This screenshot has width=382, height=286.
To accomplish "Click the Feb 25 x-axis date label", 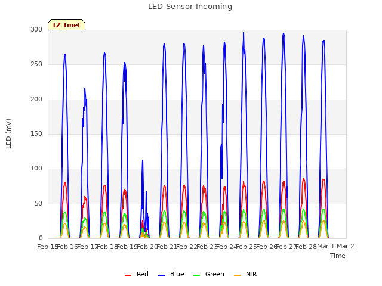I will tap(247, 247).
